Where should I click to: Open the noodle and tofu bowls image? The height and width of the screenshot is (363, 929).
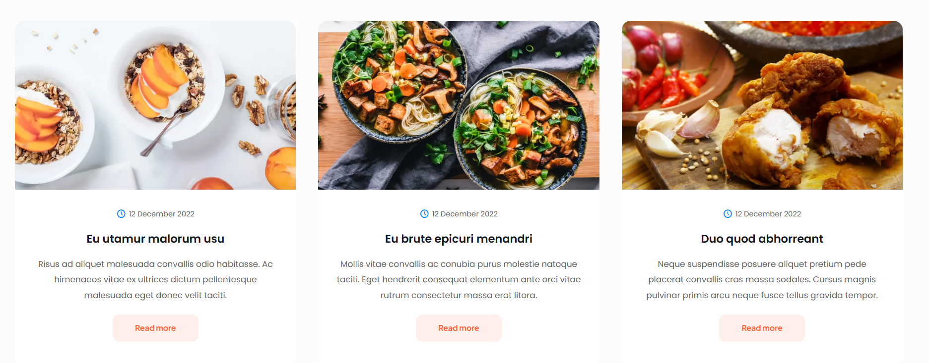click(459, 105)
